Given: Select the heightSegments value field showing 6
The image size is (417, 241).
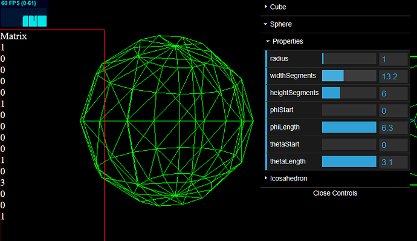Looking at the screenshot, I should 393,93.
